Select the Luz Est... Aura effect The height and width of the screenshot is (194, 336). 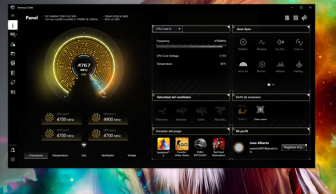(x=280, y=44)
